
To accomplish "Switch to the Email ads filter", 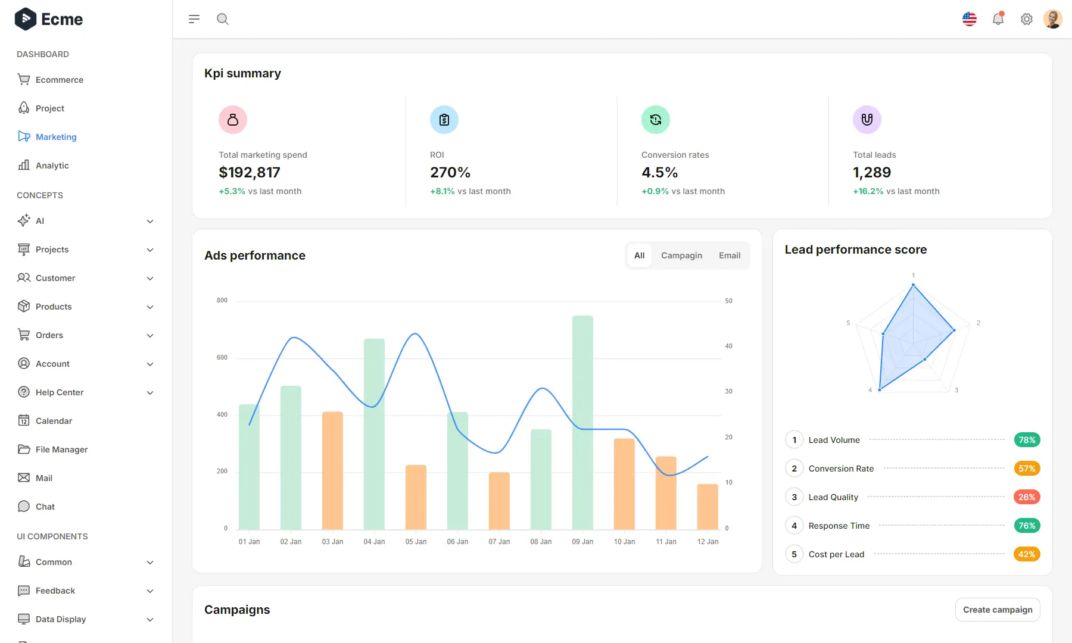I will [x=730, y=255].
